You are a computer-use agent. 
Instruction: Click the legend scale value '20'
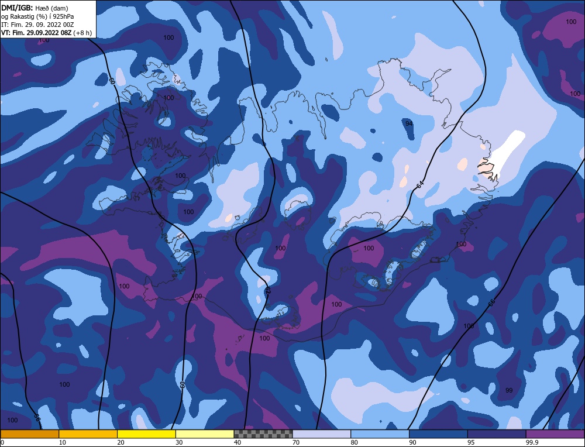tap(121, 442)
